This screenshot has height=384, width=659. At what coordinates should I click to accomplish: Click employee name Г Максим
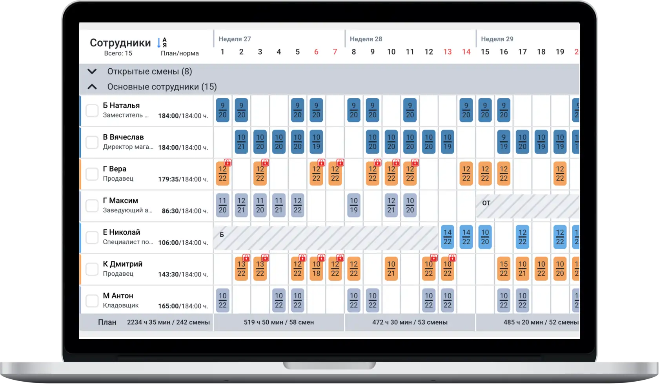pos(120,201)
